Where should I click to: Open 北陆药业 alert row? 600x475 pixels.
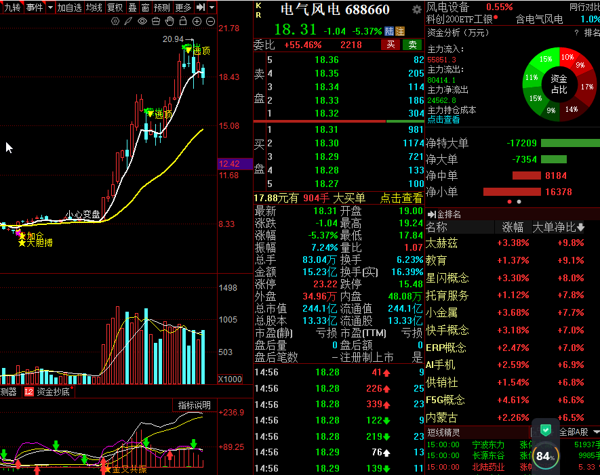coord(513,467)
